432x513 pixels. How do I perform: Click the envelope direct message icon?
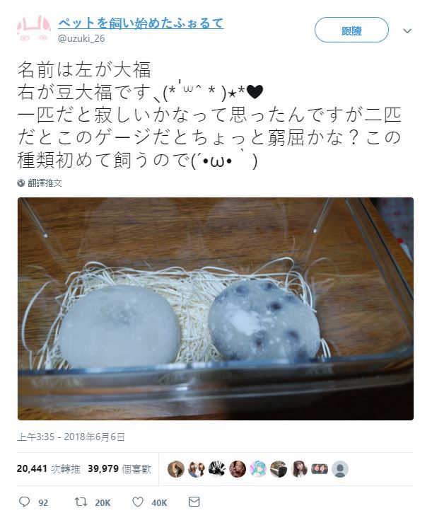point(194,502)
